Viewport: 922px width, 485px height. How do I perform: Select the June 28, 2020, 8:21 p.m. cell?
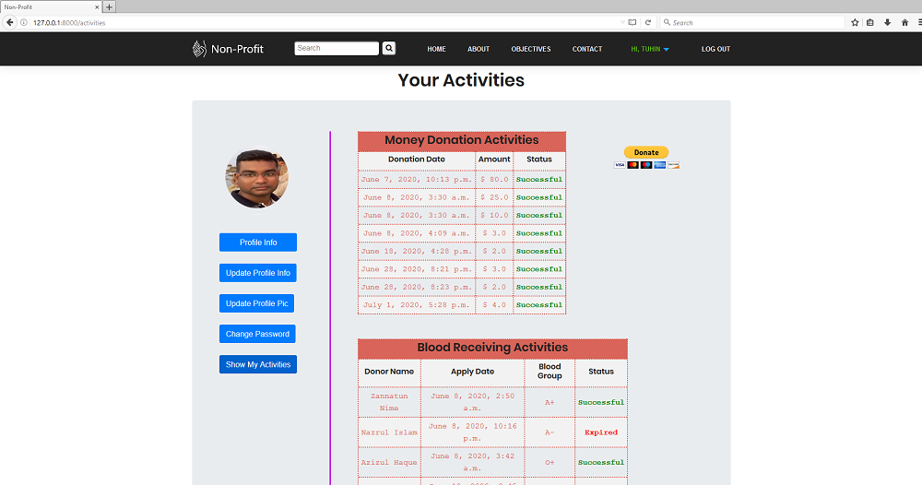click(x=417, y=269)
